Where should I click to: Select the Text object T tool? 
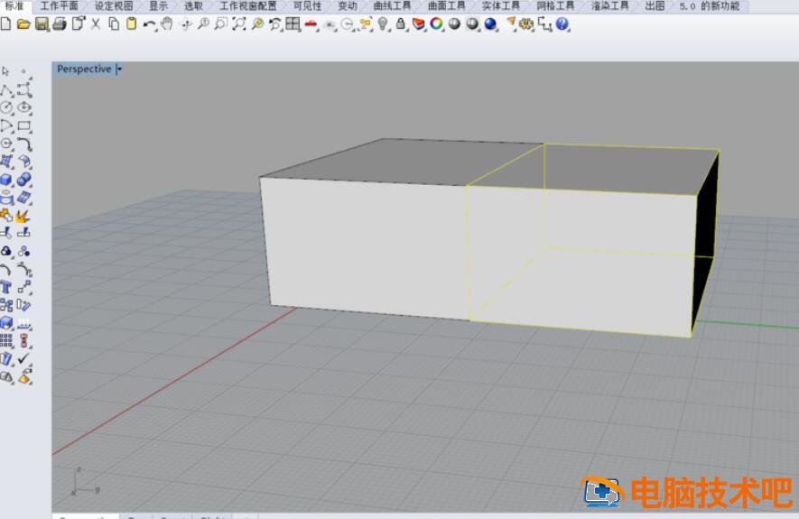(x=6, y=287)
